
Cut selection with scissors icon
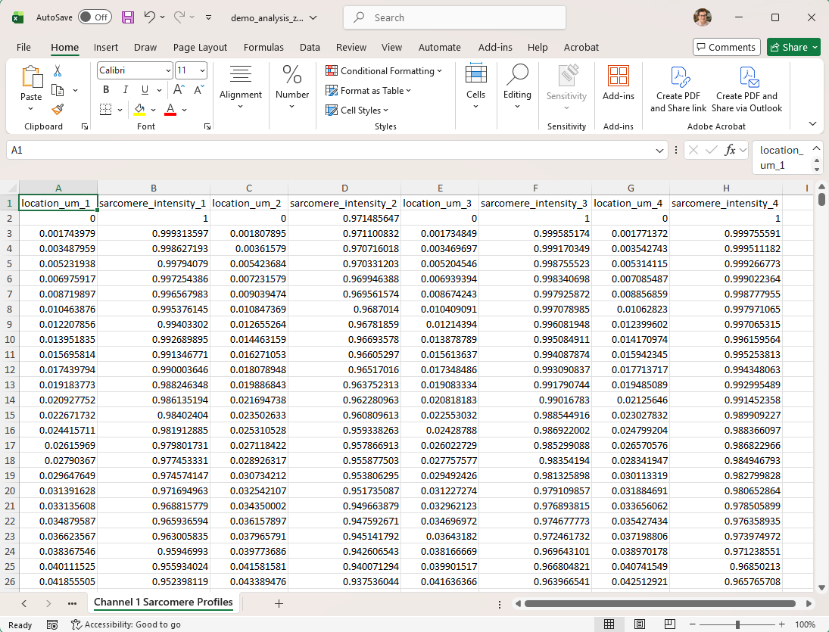(x=57, y=70)
